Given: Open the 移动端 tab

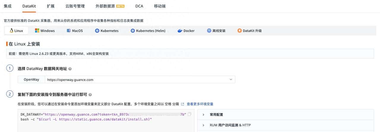Looking at the screenshot, I should pyautogui.click(x=160, y=6).
